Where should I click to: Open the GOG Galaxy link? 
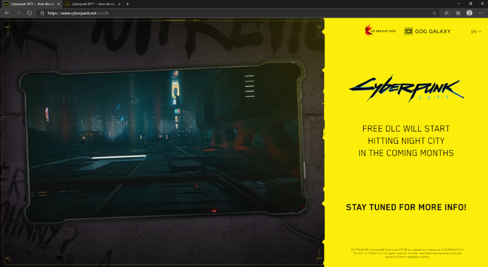point(427,32)
